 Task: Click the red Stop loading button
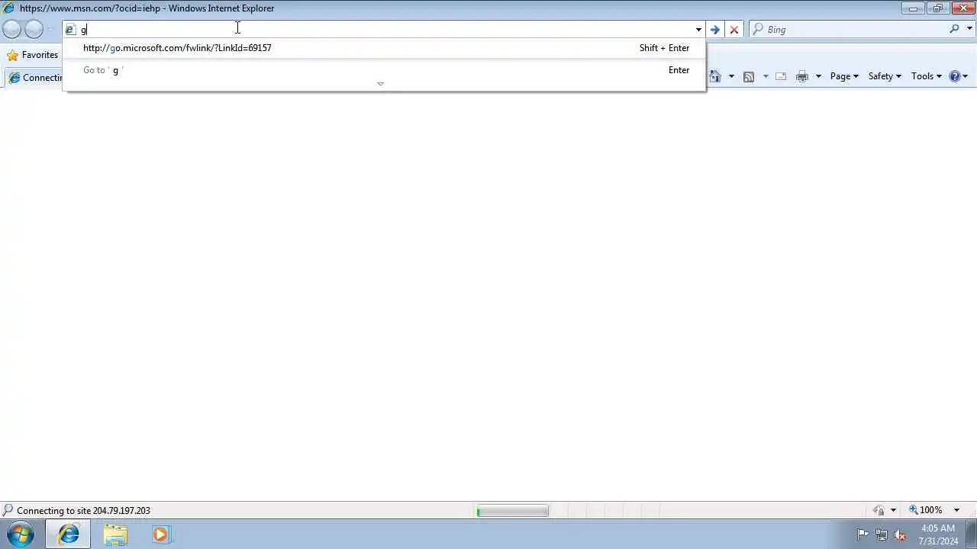point(734,30)
